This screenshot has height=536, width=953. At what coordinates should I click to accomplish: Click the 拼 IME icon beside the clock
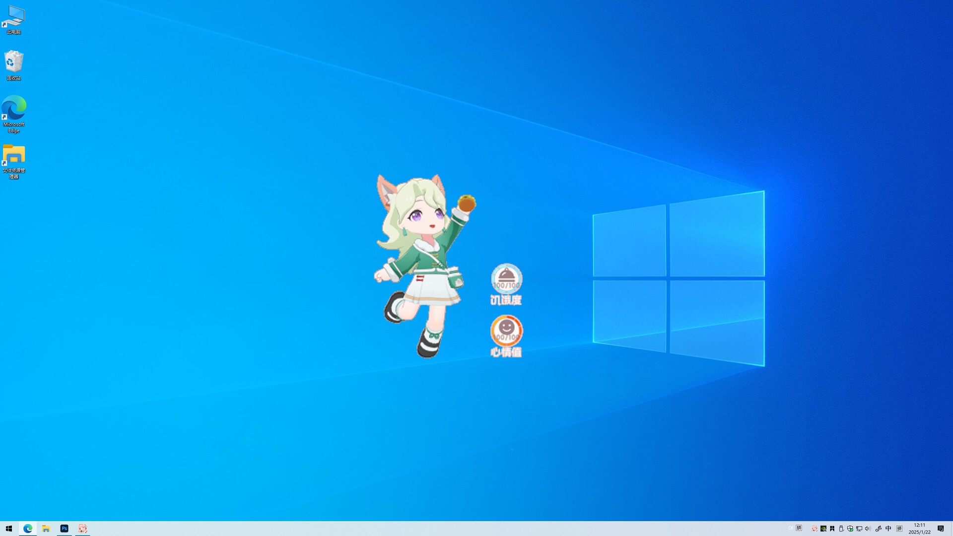point(899,529)
